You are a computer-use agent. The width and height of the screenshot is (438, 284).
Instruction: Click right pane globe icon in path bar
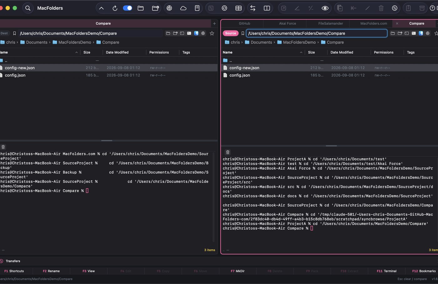[428, 33]
